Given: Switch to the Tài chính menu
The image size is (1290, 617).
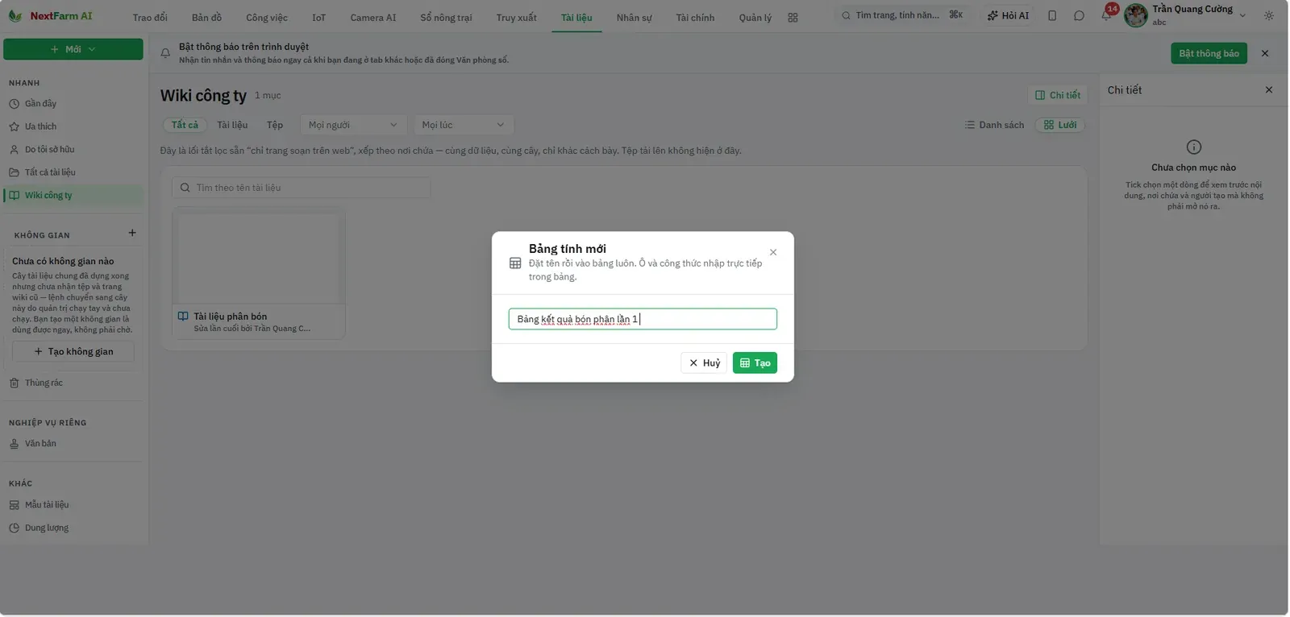Looking at the screenshot, I should tap(695, 18).
